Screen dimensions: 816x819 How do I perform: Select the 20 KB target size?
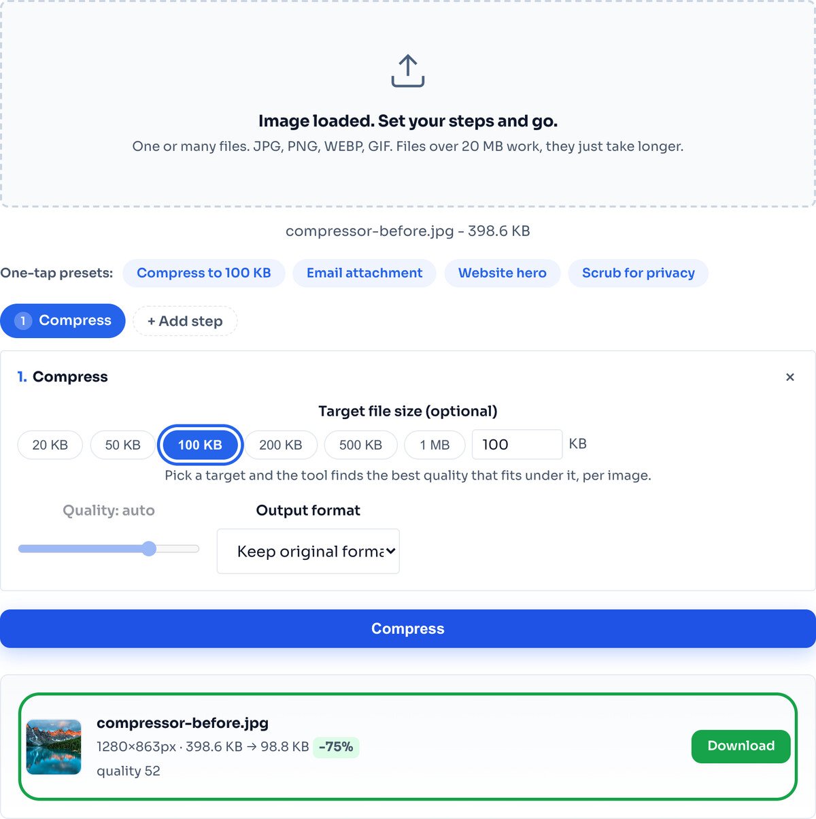tap(50, 445)
